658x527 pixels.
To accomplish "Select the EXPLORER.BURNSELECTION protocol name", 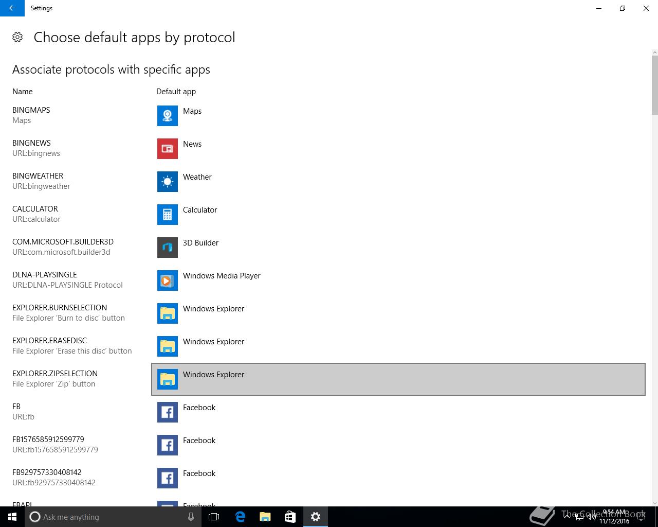I will pyautogui.click(x=60, y=308).
